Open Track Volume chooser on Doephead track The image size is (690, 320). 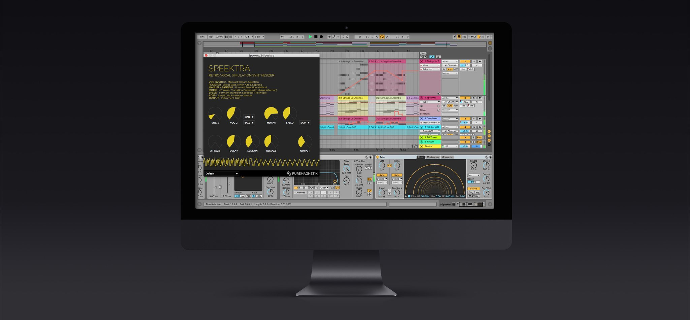point(430,123)
